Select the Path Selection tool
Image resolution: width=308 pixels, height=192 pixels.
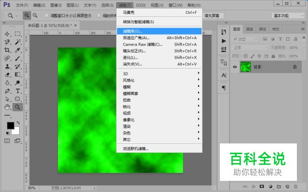click(7, 99)
